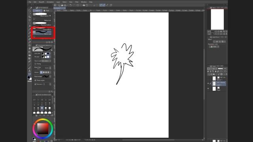The width and height of the screenshot is (253, 142).
Task: Select the Paper layer
Action: tap(219, 89)
